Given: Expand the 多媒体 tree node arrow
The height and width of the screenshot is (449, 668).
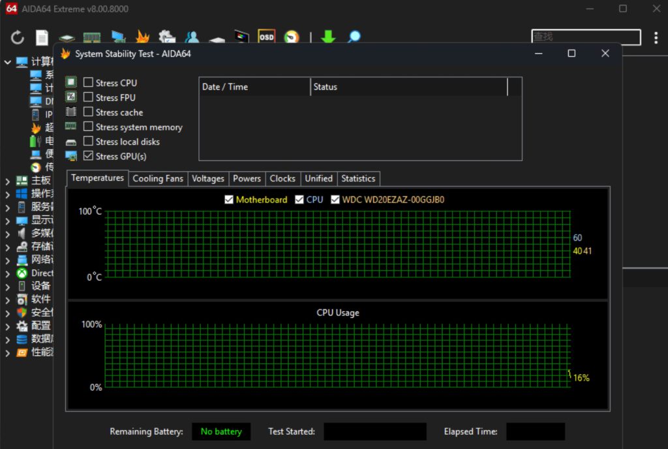Looking at the screenshot, I should [x=7, y=234].
